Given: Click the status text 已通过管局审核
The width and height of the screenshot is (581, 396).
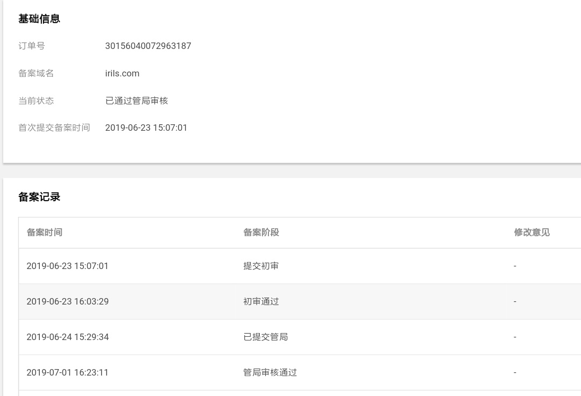Looking at the screenshot, I should point(136,101).
